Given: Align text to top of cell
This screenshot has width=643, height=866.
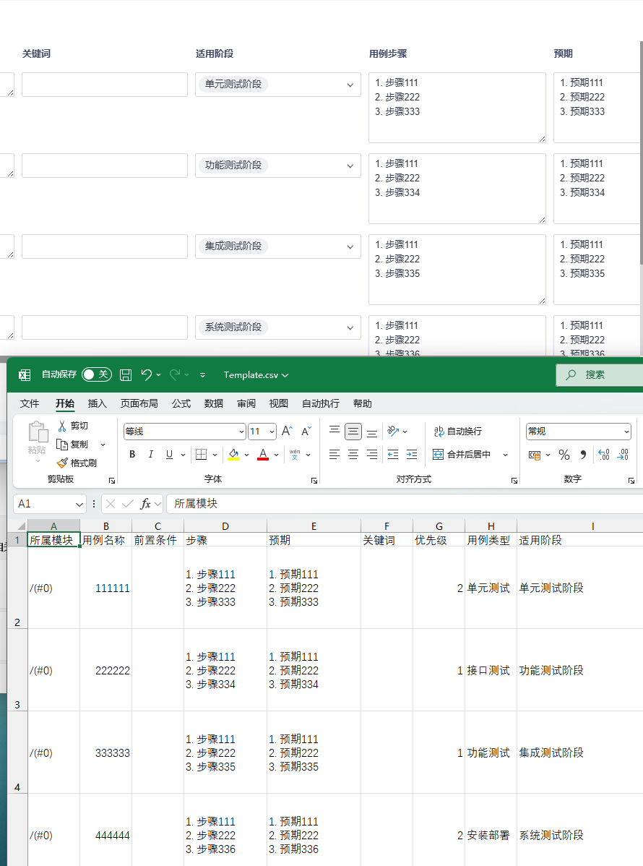Looking at the screenshot, I should click(x=335, y=432).
